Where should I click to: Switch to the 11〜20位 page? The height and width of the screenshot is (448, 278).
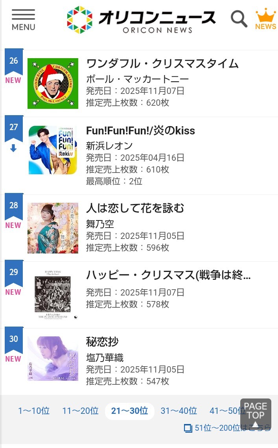80,411
